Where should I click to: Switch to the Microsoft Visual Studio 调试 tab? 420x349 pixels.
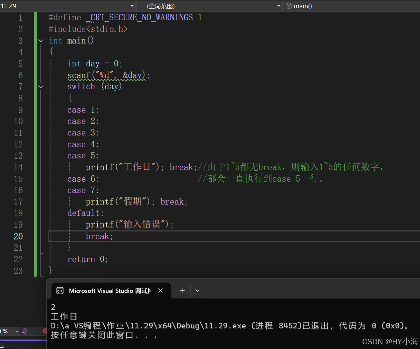click(110, 290)
